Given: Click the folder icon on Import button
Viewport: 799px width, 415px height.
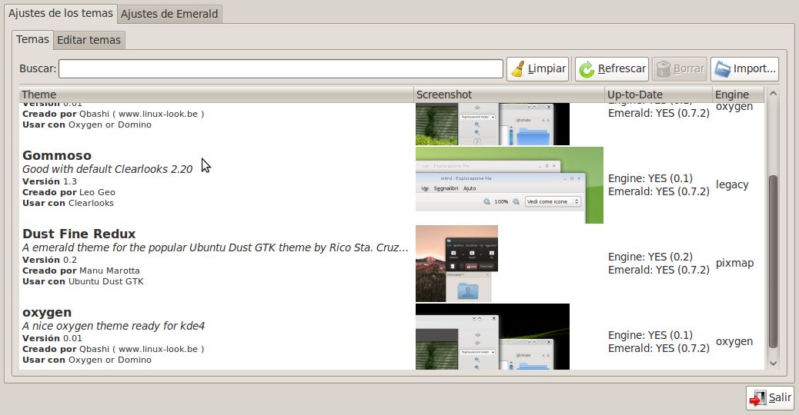Looking at the screenshot, I should (723, 69).
